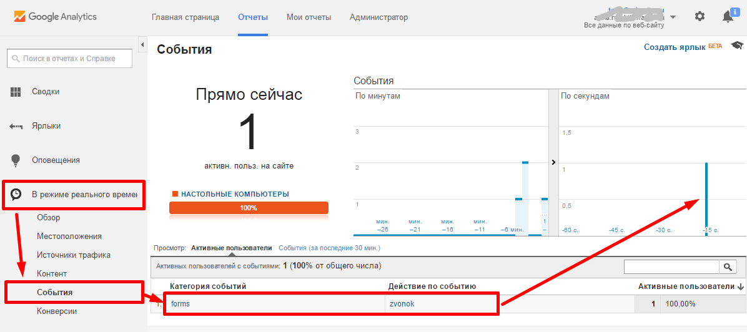Select Источники трафика report
This screenshot has width=747, height=332.
[x=74, y=255]
